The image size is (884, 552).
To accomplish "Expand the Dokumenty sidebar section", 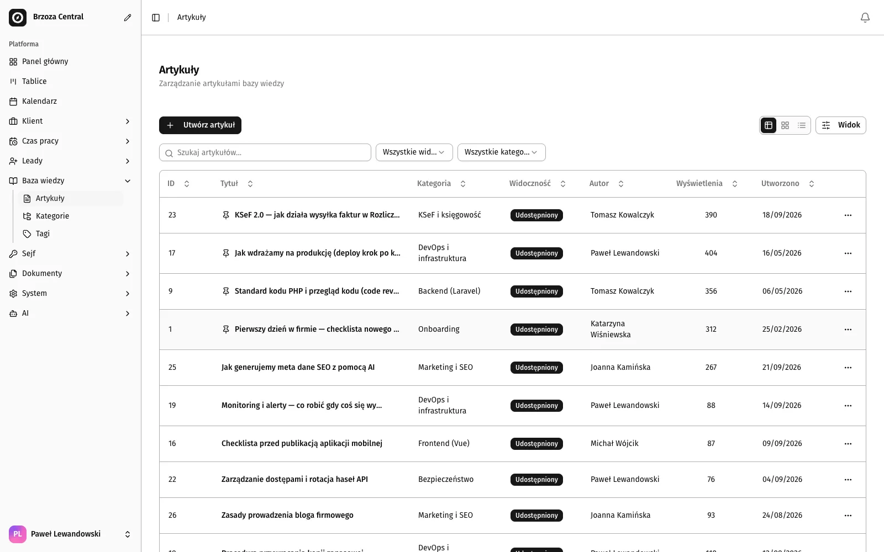I will 71,274.
